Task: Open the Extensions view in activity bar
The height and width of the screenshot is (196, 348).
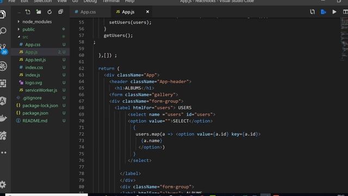Action: pyautogui.click(x=3, y=83)
